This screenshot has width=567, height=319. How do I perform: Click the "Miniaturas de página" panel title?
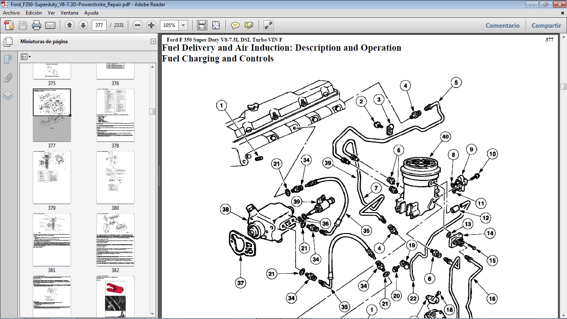click(x=44, y=42)
